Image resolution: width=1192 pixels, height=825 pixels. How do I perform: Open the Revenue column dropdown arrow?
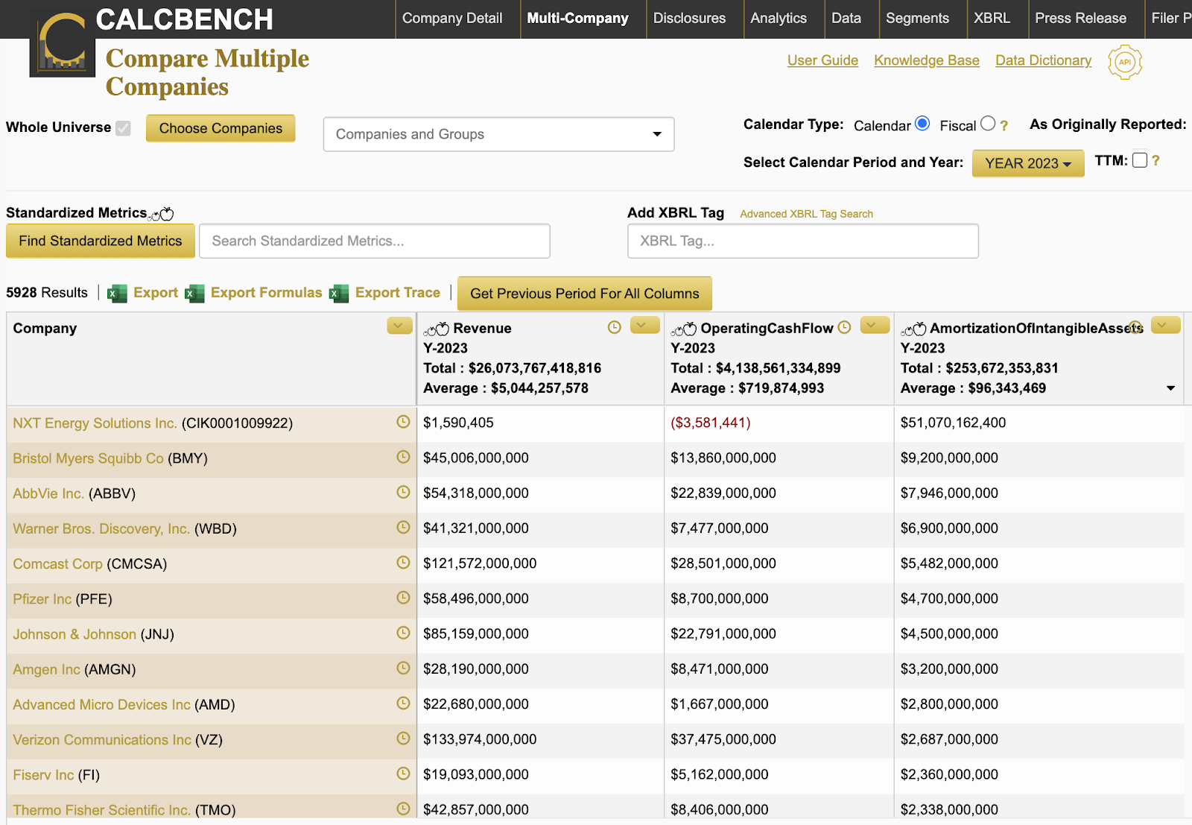645,325
